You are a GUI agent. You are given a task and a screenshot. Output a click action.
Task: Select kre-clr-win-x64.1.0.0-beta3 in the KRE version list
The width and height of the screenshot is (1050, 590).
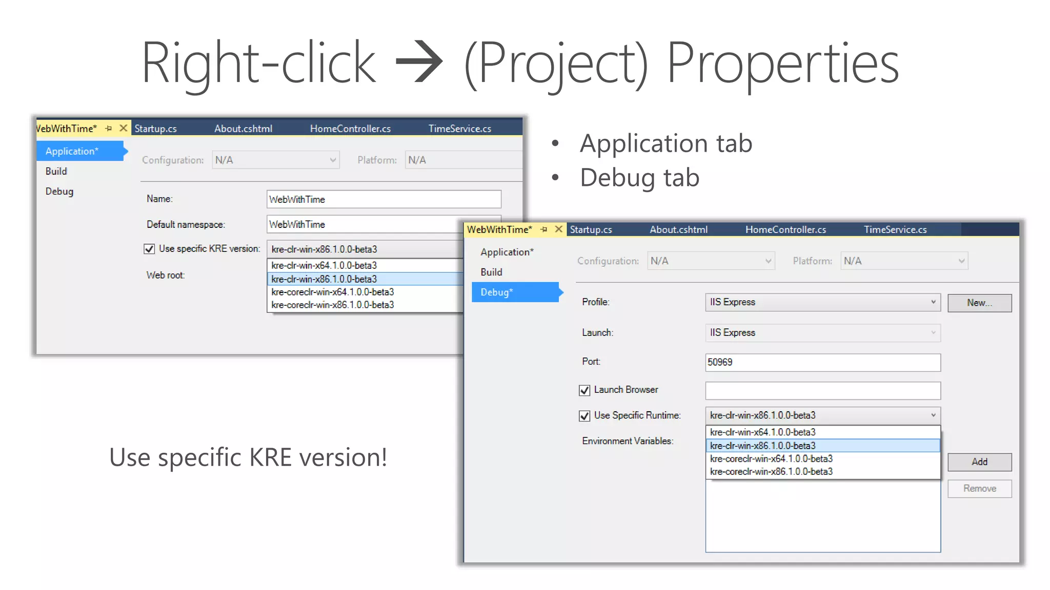pos(324,265)
